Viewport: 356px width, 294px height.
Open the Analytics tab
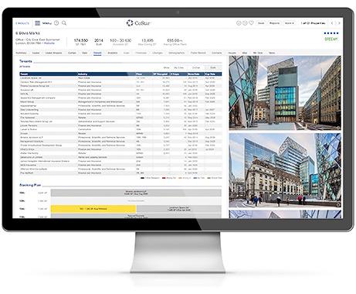coord(113,53)
